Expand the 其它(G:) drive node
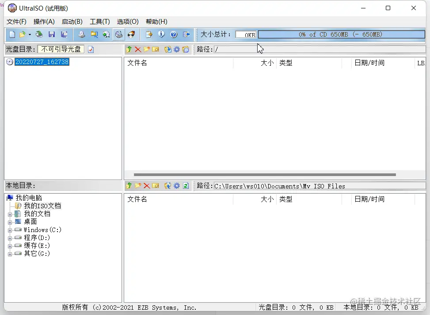 click(x=10, y=254)
